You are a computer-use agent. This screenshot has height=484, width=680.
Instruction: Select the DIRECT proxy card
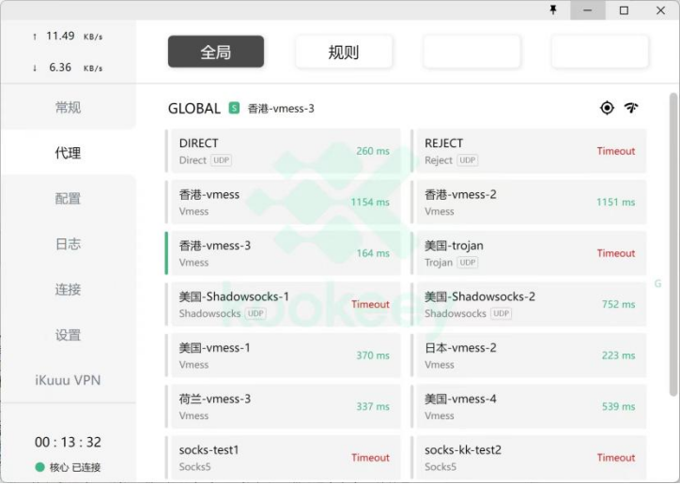pyautogui.click(x=284, y=151)
